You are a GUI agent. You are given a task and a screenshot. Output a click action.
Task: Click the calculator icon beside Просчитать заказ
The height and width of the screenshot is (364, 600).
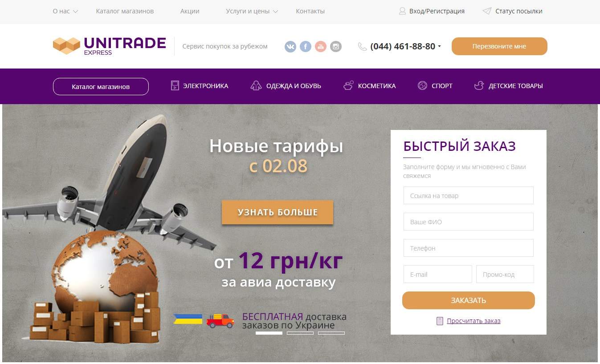440,321
